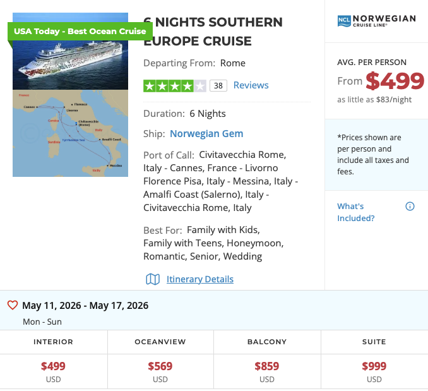Viewport: 428px width, 391px height.
Task: Open the What's Included link
Action: click(356, 212)
